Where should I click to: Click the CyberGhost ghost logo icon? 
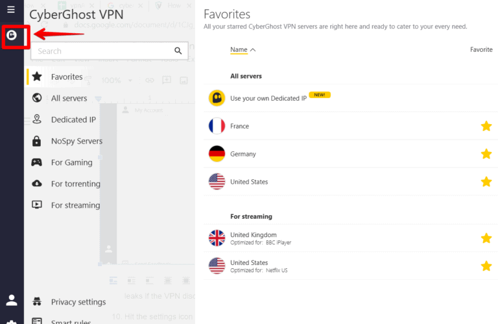pyautogui.click(x=12, y=36)
